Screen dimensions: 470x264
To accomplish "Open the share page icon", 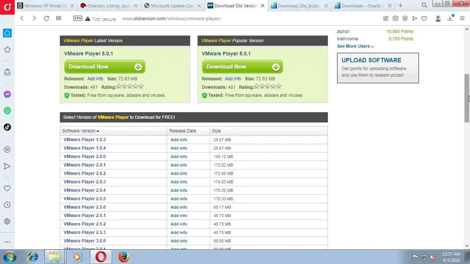I will tap(386, 18).
